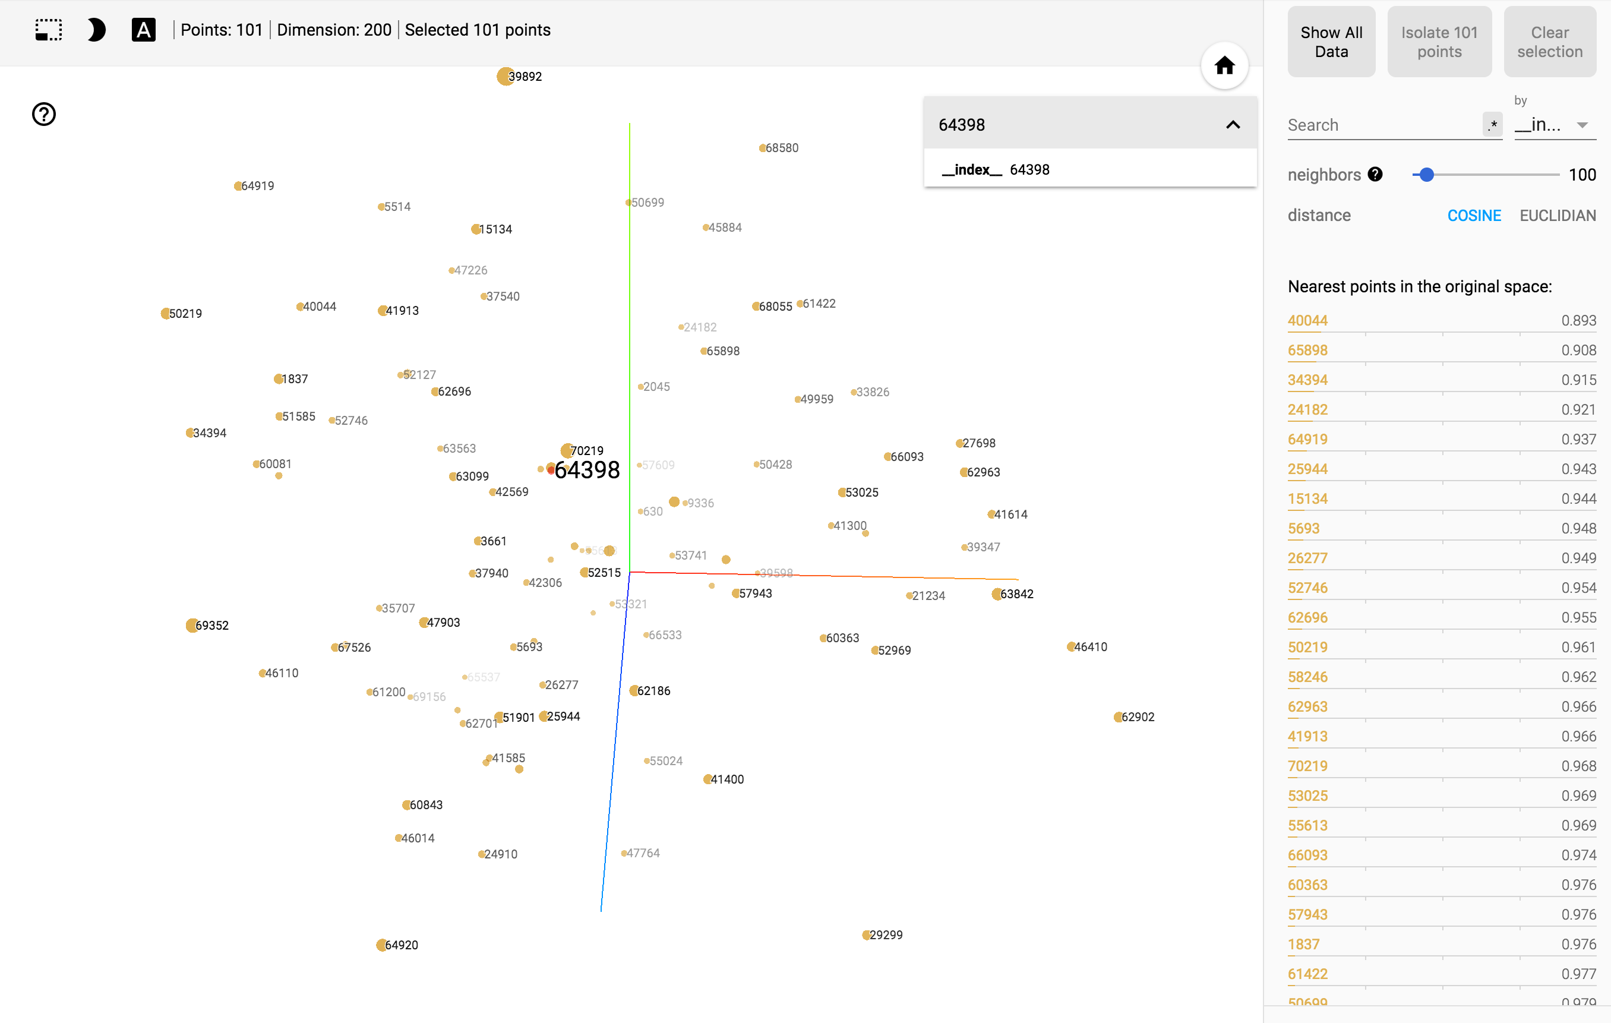Click point 29299 in the scatter plot
The image size is (1611, 1023).
pyautogui.click(x=865, y=935)
